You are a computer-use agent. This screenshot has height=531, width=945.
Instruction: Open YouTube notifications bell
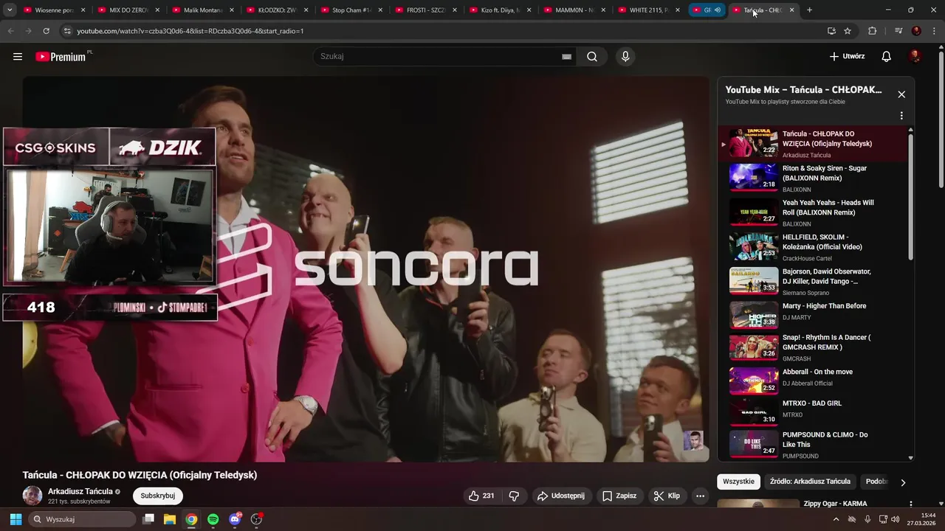pyautogui.click(x=887, y=56)
